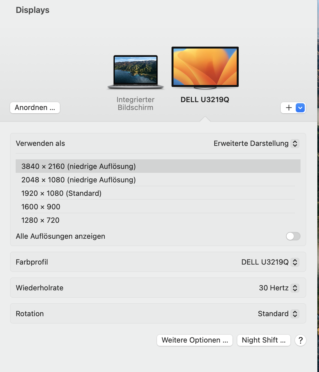Image resolution: width=319 pixels, height=372 pixels.
Task: Select the Integrierter Bildschirm laptop thumbnail
Action: (x=135, y=72)
